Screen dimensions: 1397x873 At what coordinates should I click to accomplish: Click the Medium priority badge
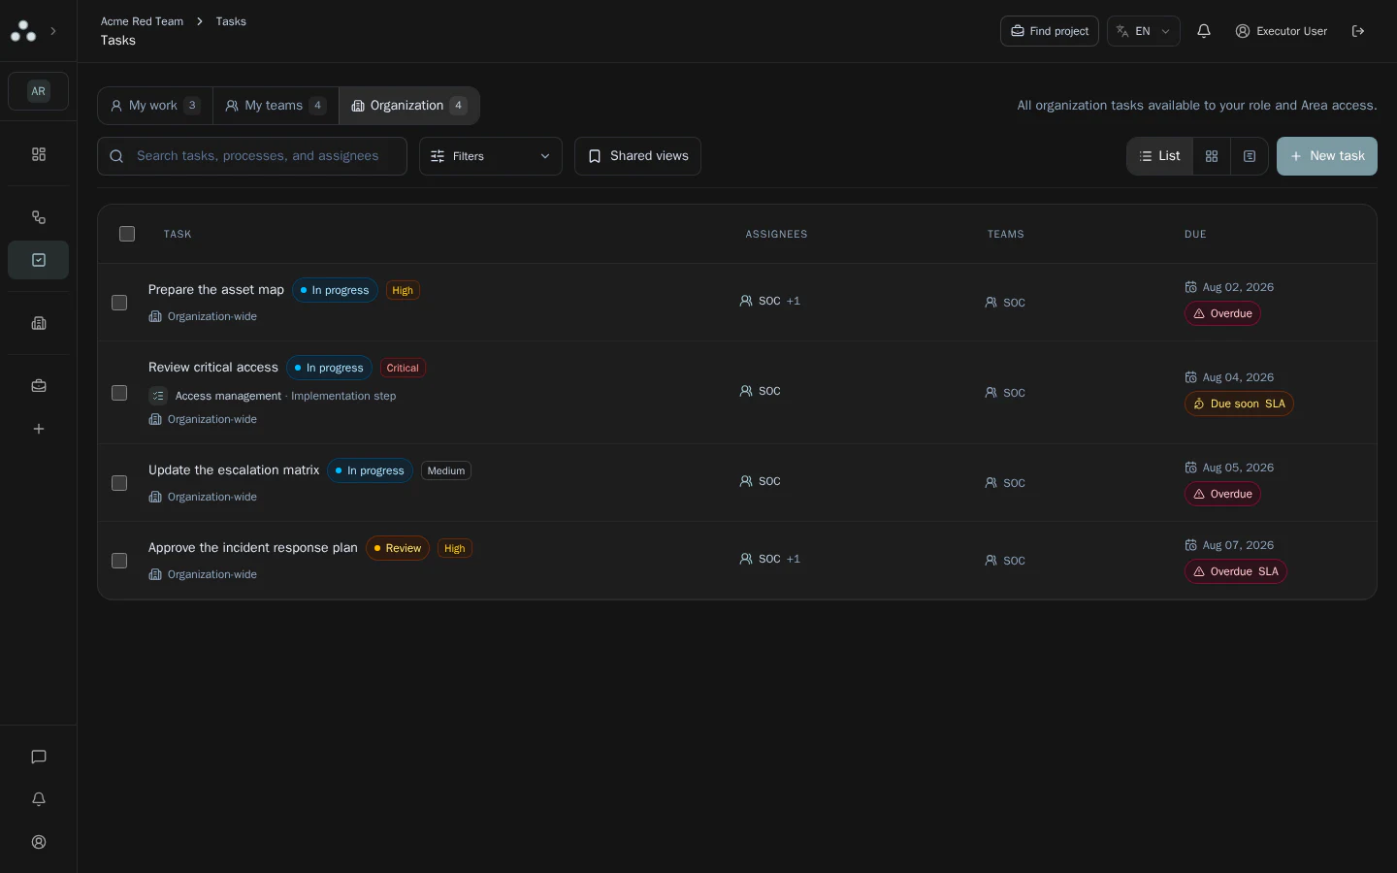click(446, 470)
